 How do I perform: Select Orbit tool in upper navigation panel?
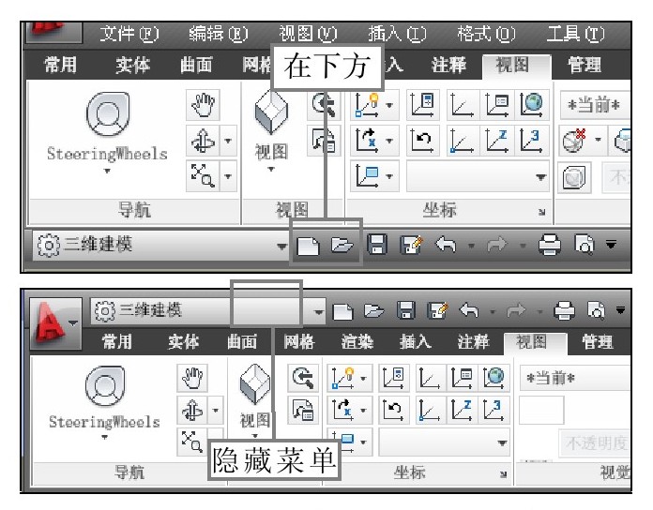[203, 141]
